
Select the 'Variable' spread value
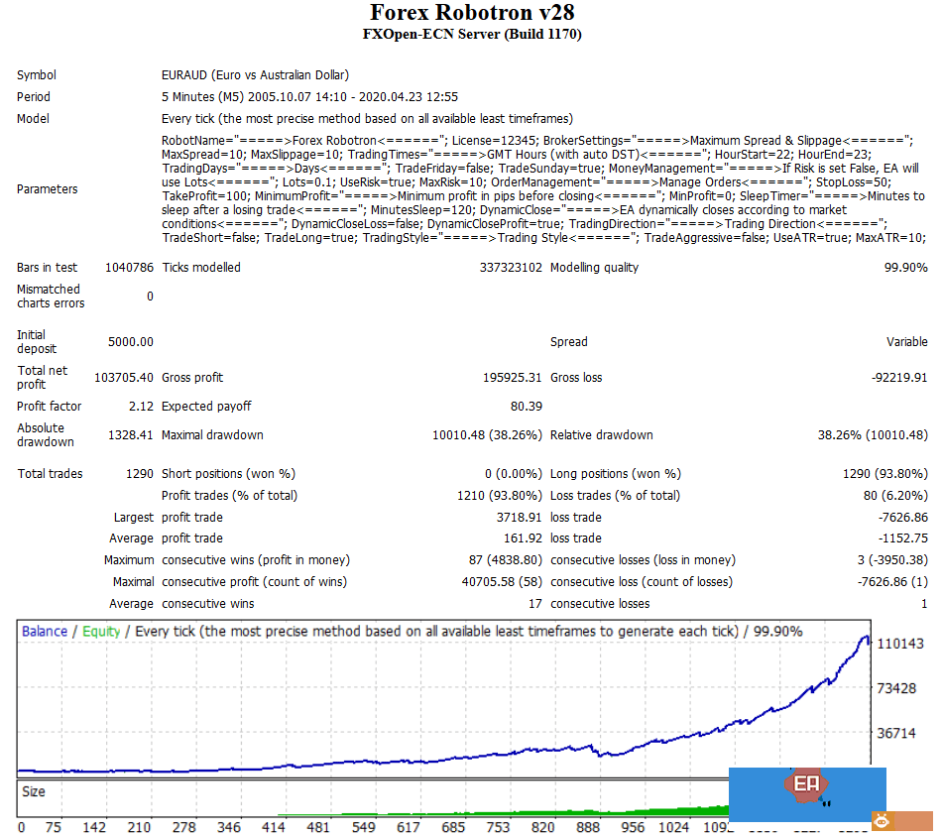pyautogui.click(x=907, y=342)
